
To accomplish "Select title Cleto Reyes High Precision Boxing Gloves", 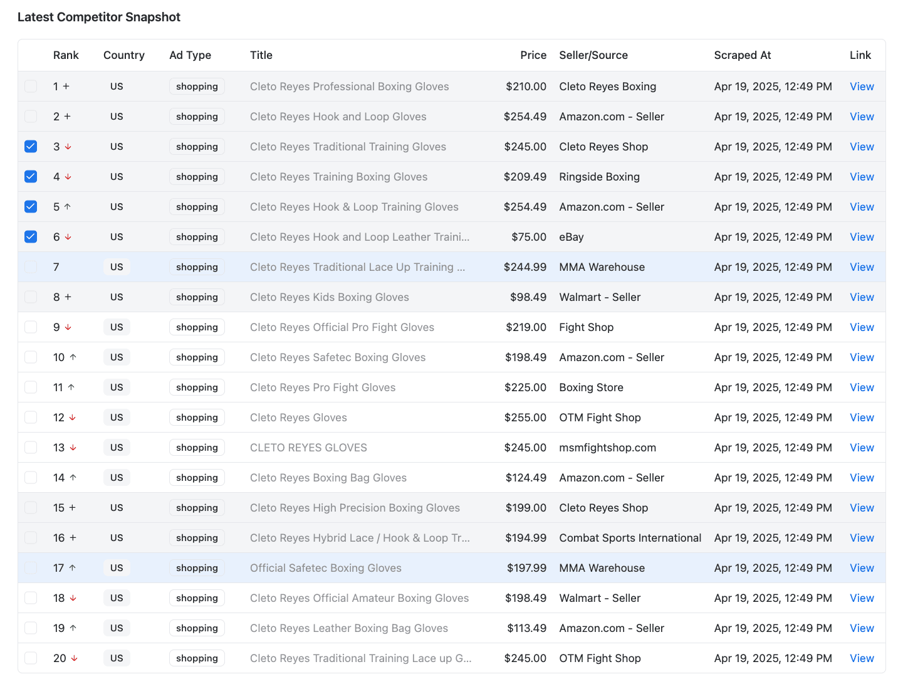I will (355, 508).
